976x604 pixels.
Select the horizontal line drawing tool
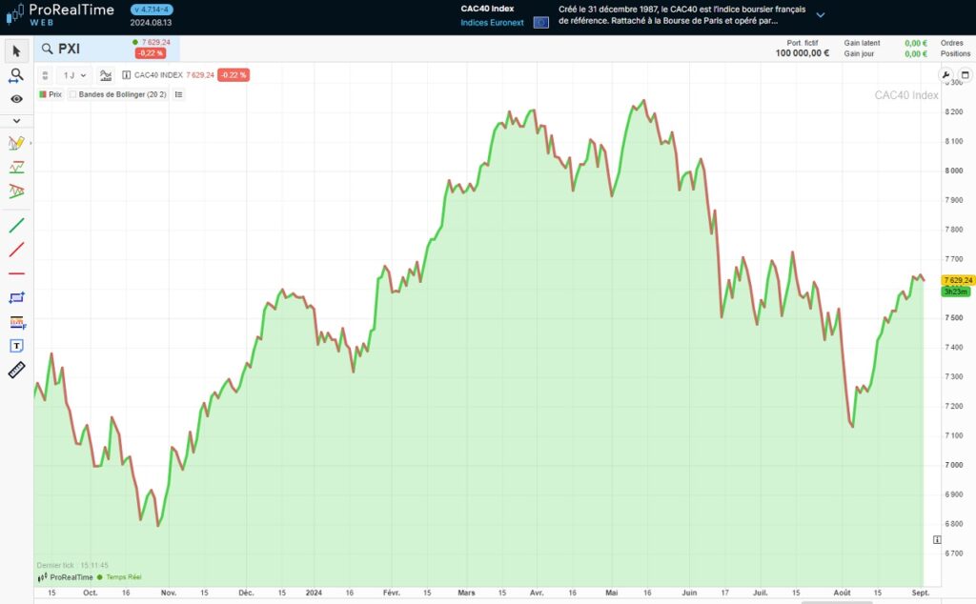[14, 272]
